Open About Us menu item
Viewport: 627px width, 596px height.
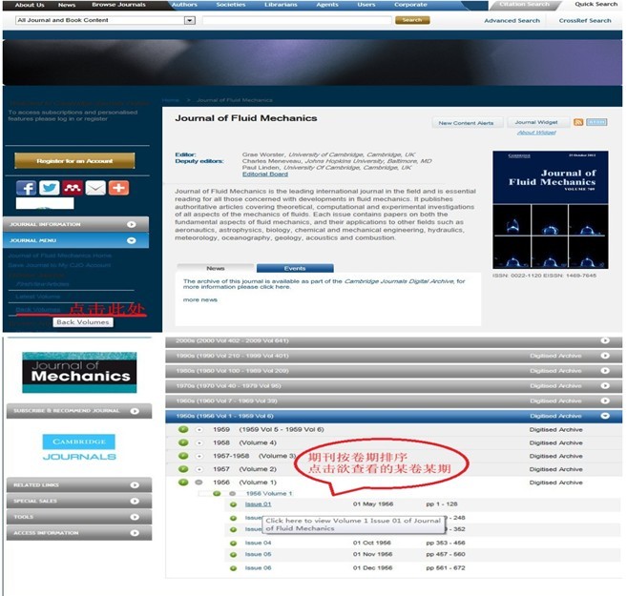pos(30,5)
